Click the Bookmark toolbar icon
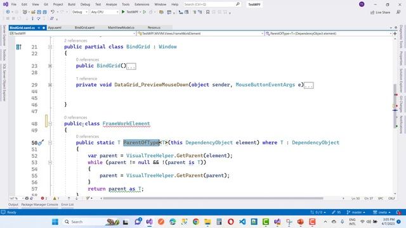 [x=207, y=12]
